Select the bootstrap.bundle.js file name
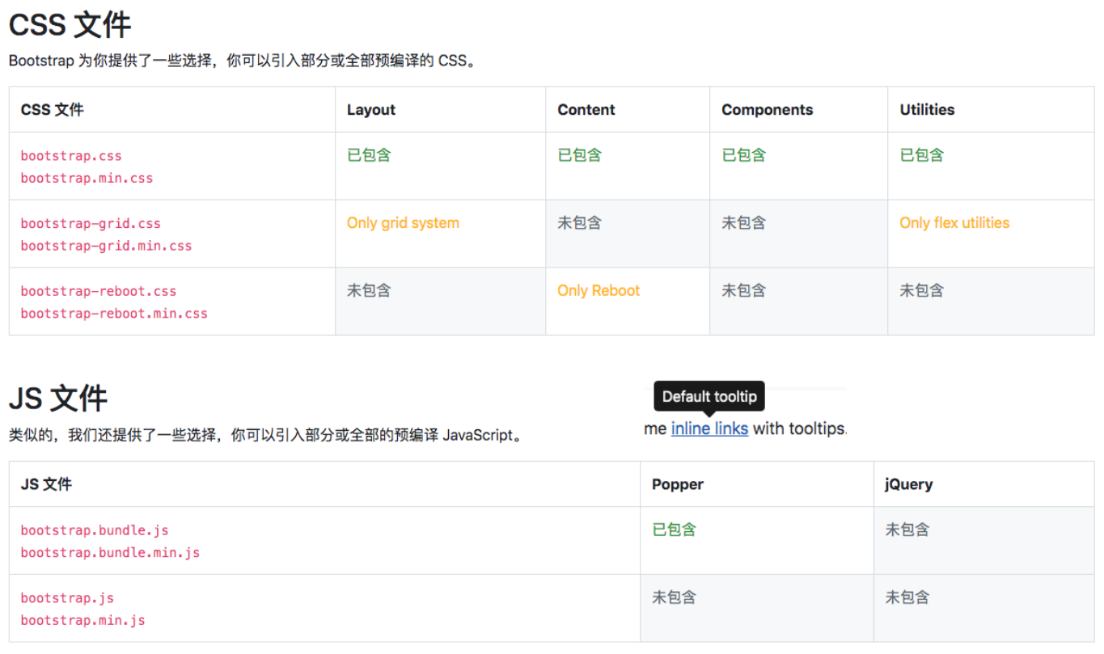Viewport: 1104px width, 654px height. pyautogui.click(x=95, y=530)
